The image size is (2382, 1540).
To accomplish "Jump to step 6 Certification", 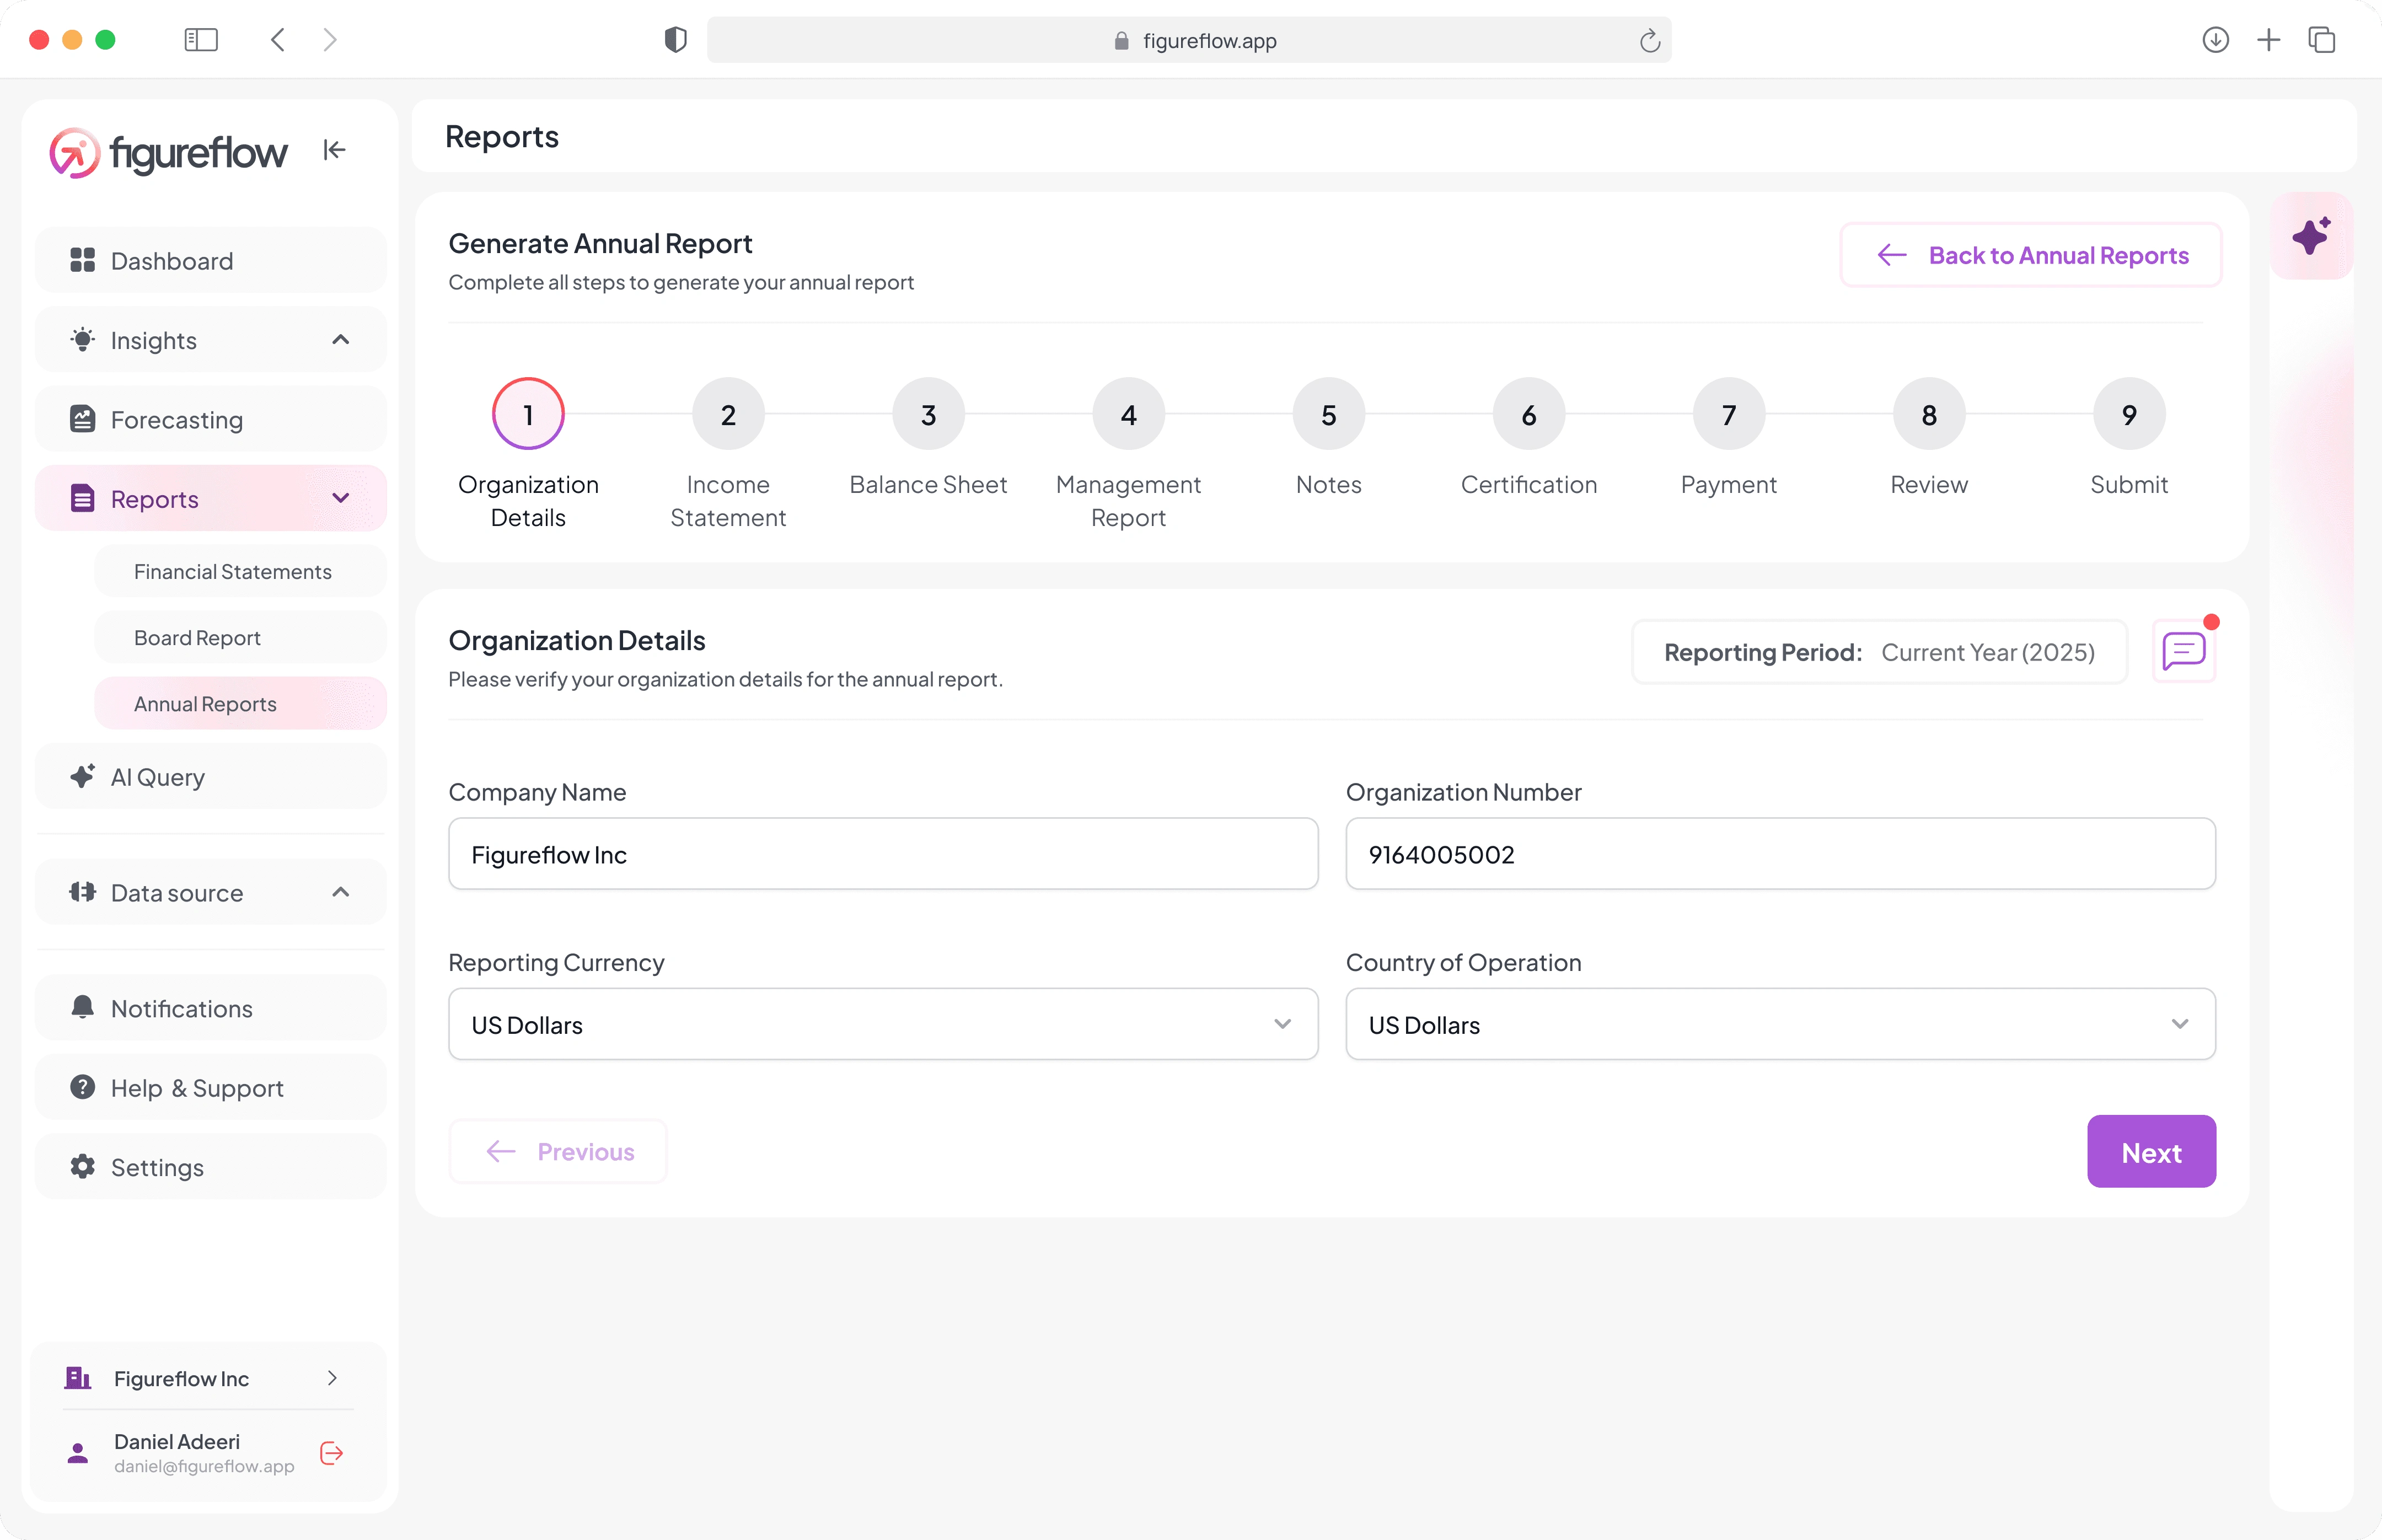I will point(1529,414).
